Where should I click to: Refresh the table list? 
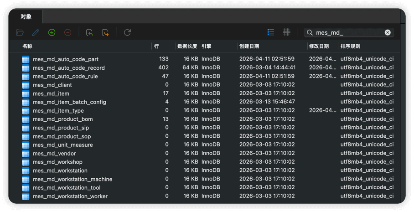[x=127, y=32]
